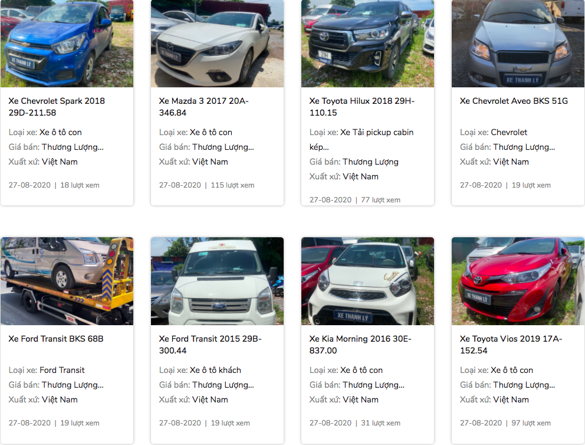Open listing title Xe Ford Transit 2015 29B-300.44
The image size is (585, 445).
(x=210, y=345)
